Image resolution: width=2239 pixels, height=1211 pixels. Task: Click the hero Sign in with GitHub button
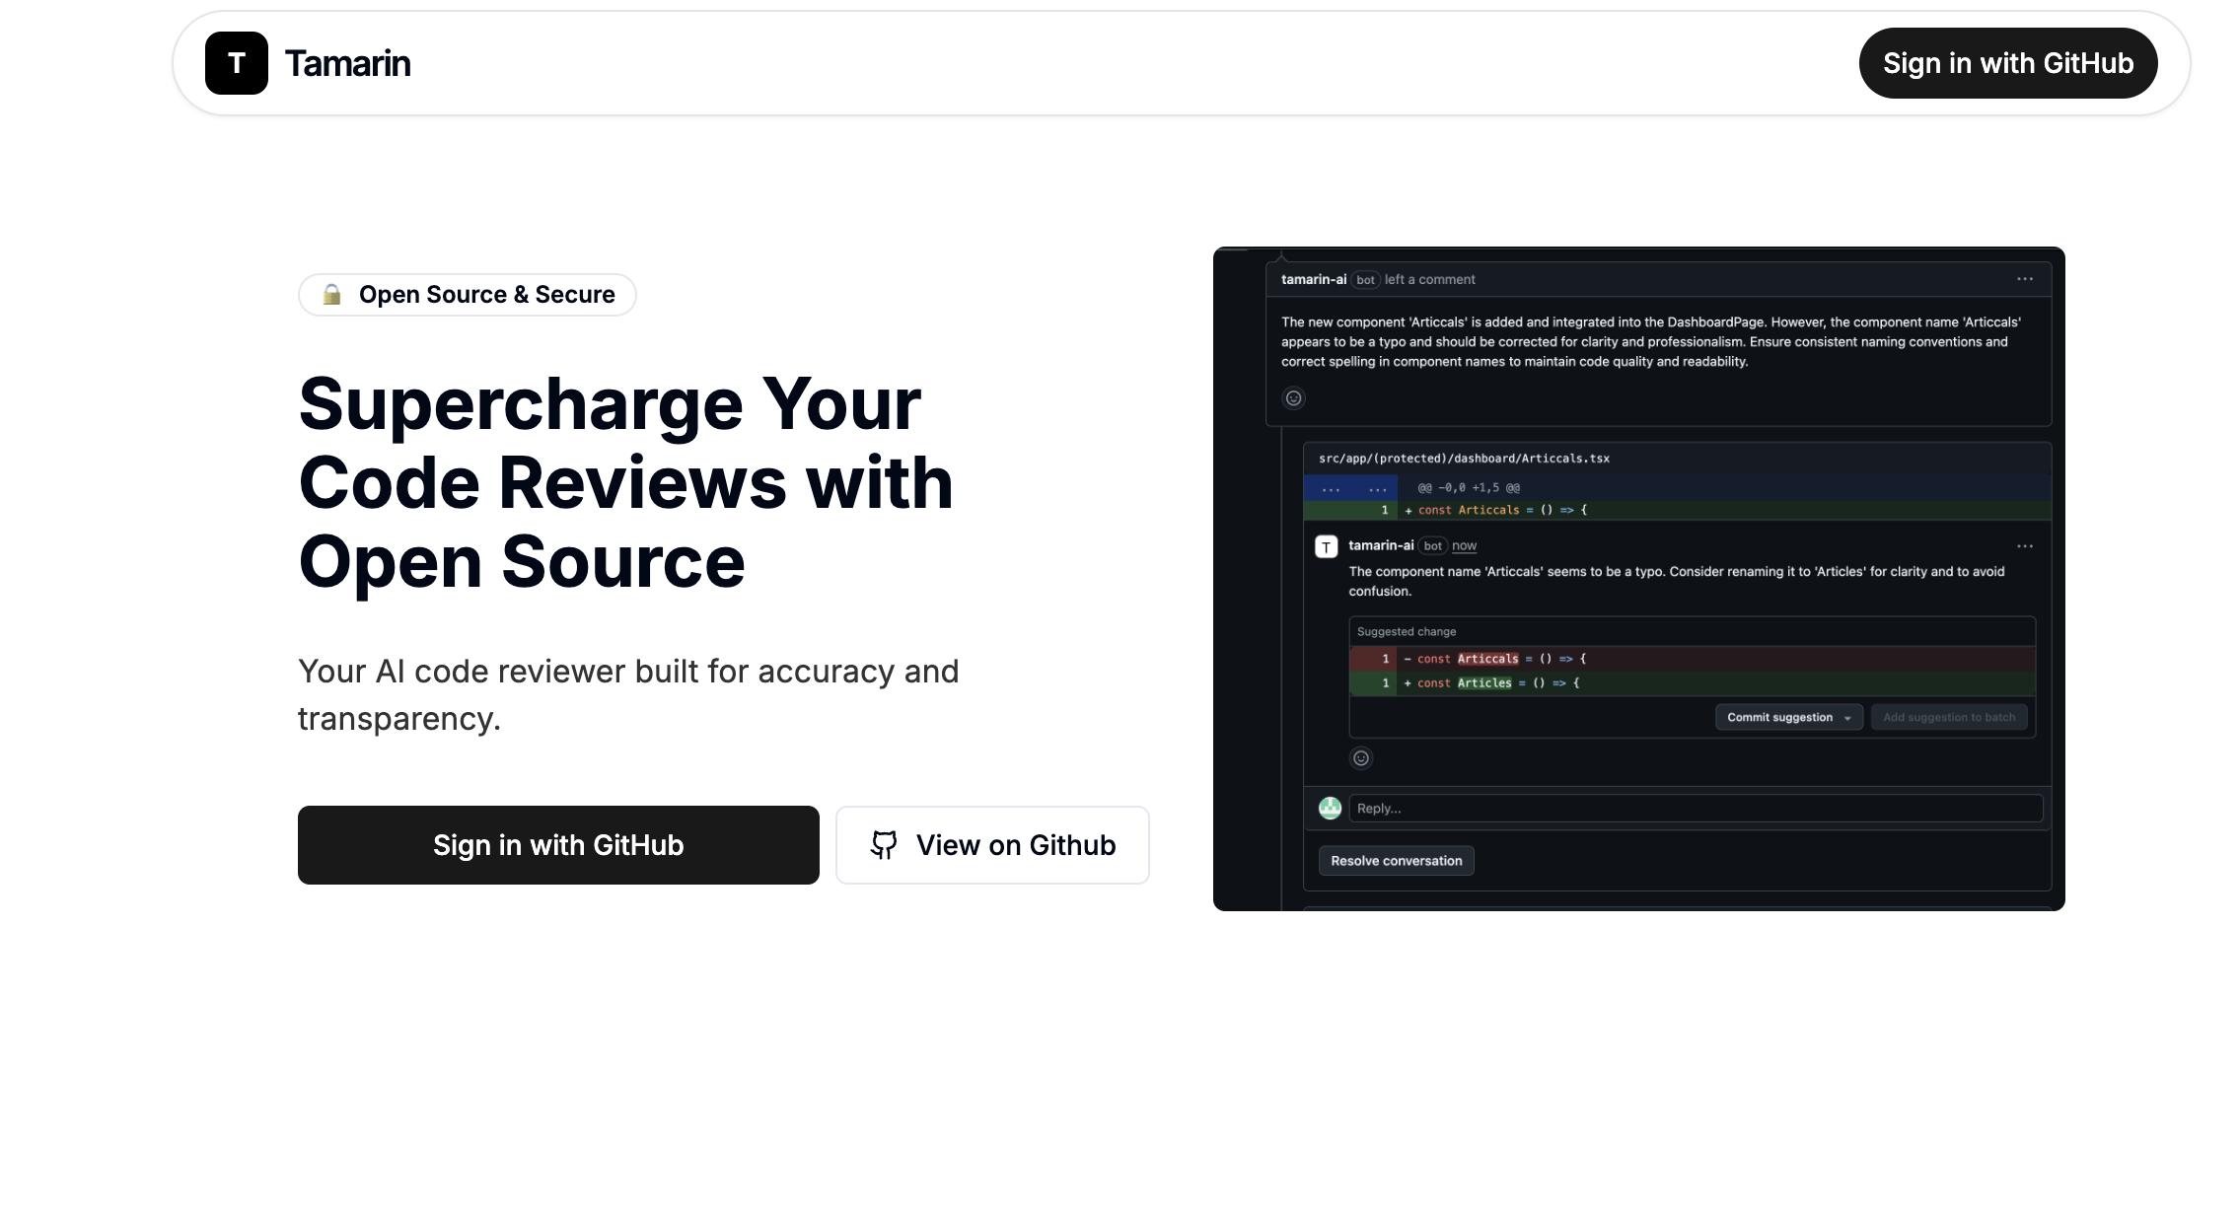coord(558,845)
